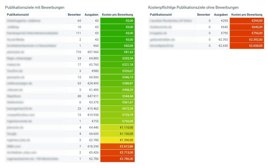Select the €1.110,00 cost cell
The width and height of the screenshot is (268, 168).
(117, 127)
